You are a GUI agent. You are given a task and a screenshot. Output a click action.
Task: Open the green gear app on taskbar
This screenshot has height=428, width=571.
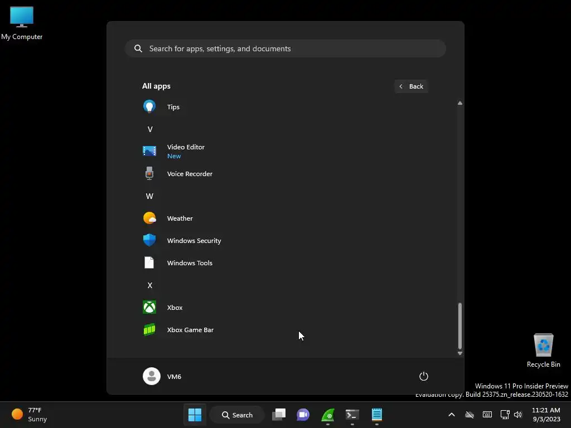[x=328, y=415]
